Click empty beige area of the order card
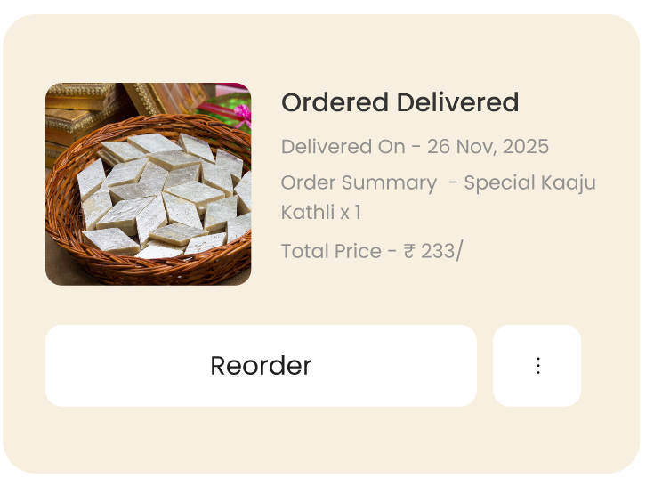The height and width of the screenshot is (478, 654). click(326, 46)
